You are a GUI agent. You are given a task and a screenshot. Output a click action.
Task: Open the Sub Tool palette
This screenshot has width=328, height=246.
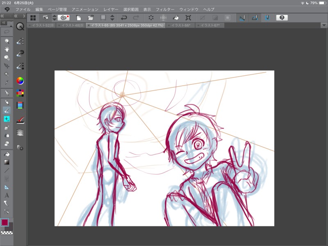pyautogui.click(x=20, y=41)
